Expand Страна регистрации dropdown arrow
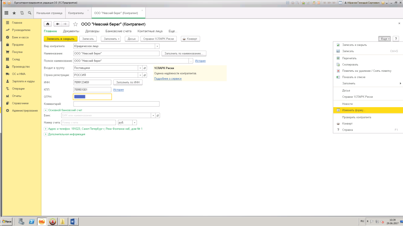Screen dimensions: 403x226 tap(140, 75)
